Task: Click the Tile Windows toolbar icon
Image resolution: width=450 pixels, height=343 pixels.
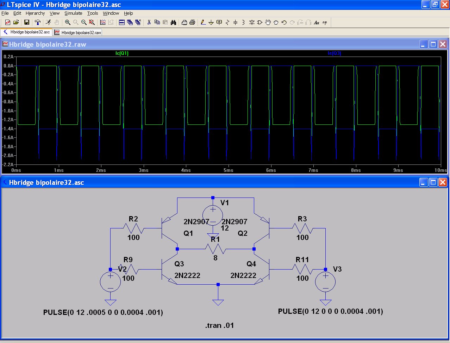Action: point(122,22)
